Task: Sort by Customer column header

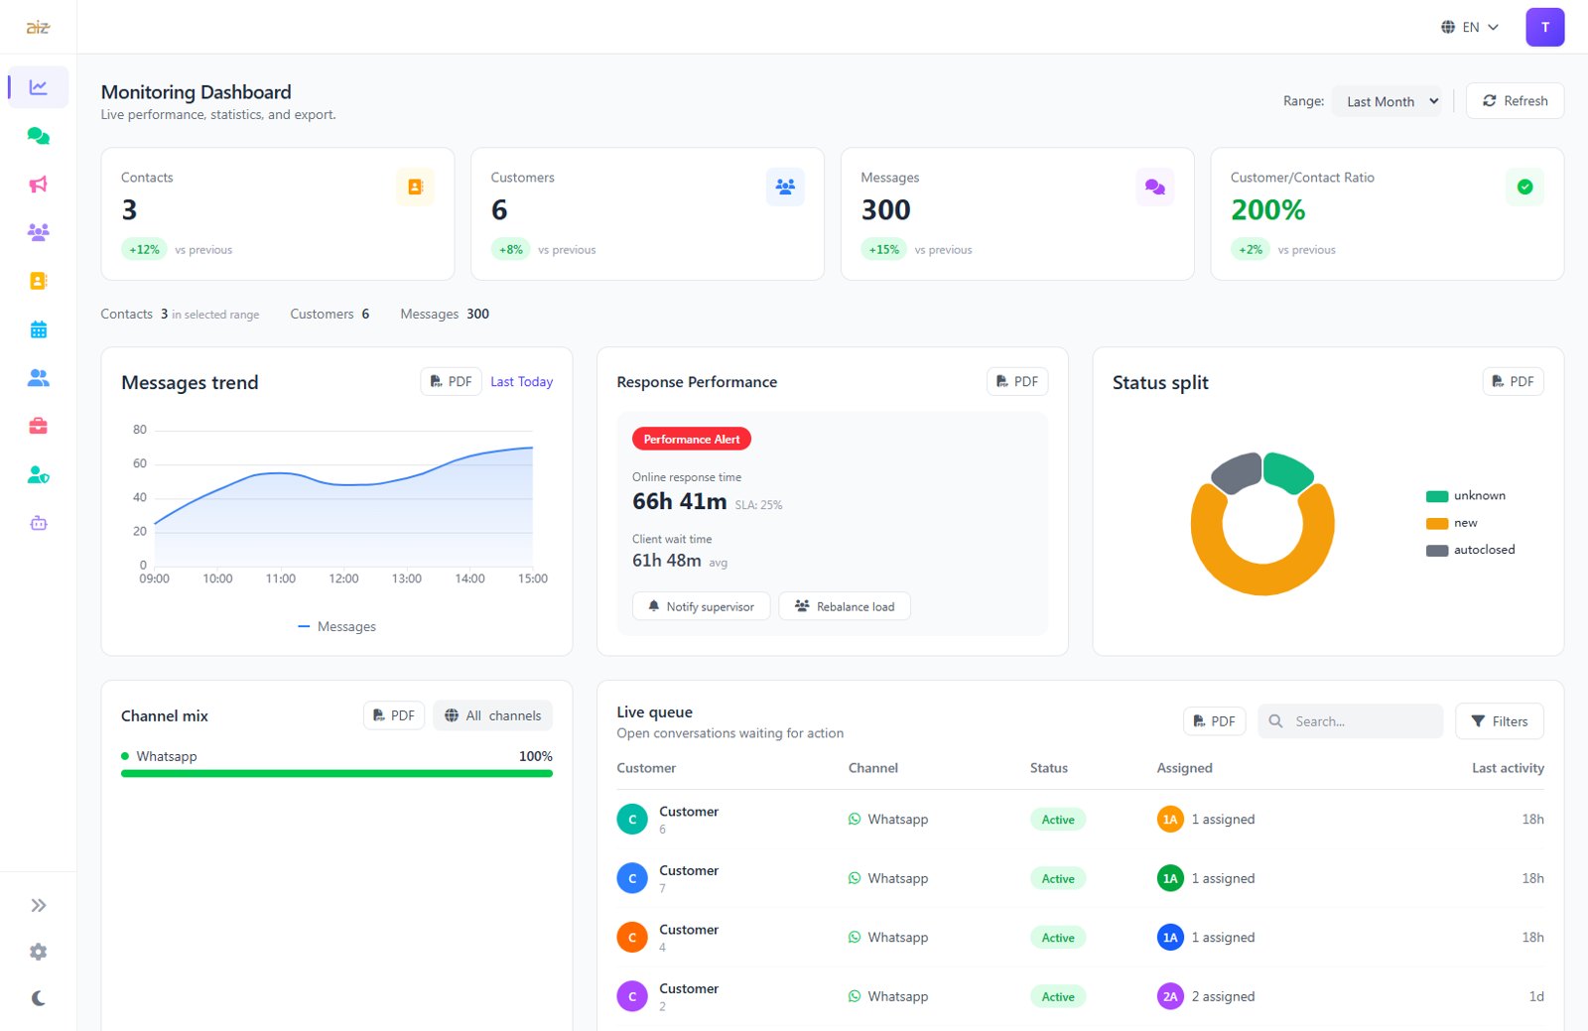Action: point(646,768)
